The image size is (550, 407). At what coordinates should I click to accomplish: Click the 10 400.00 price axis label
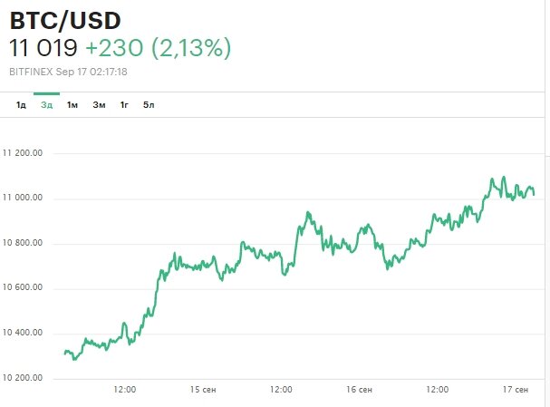tap(24, 334)
